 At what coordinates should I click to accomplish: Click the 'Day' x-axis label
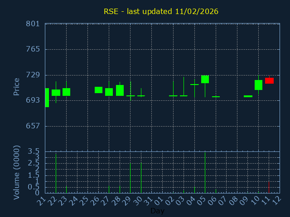(x=157, y=211)
